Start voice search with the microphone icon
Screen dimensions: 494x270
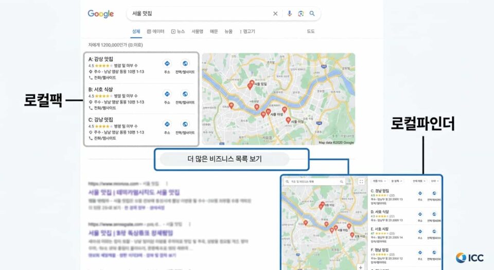click(289, 13)
